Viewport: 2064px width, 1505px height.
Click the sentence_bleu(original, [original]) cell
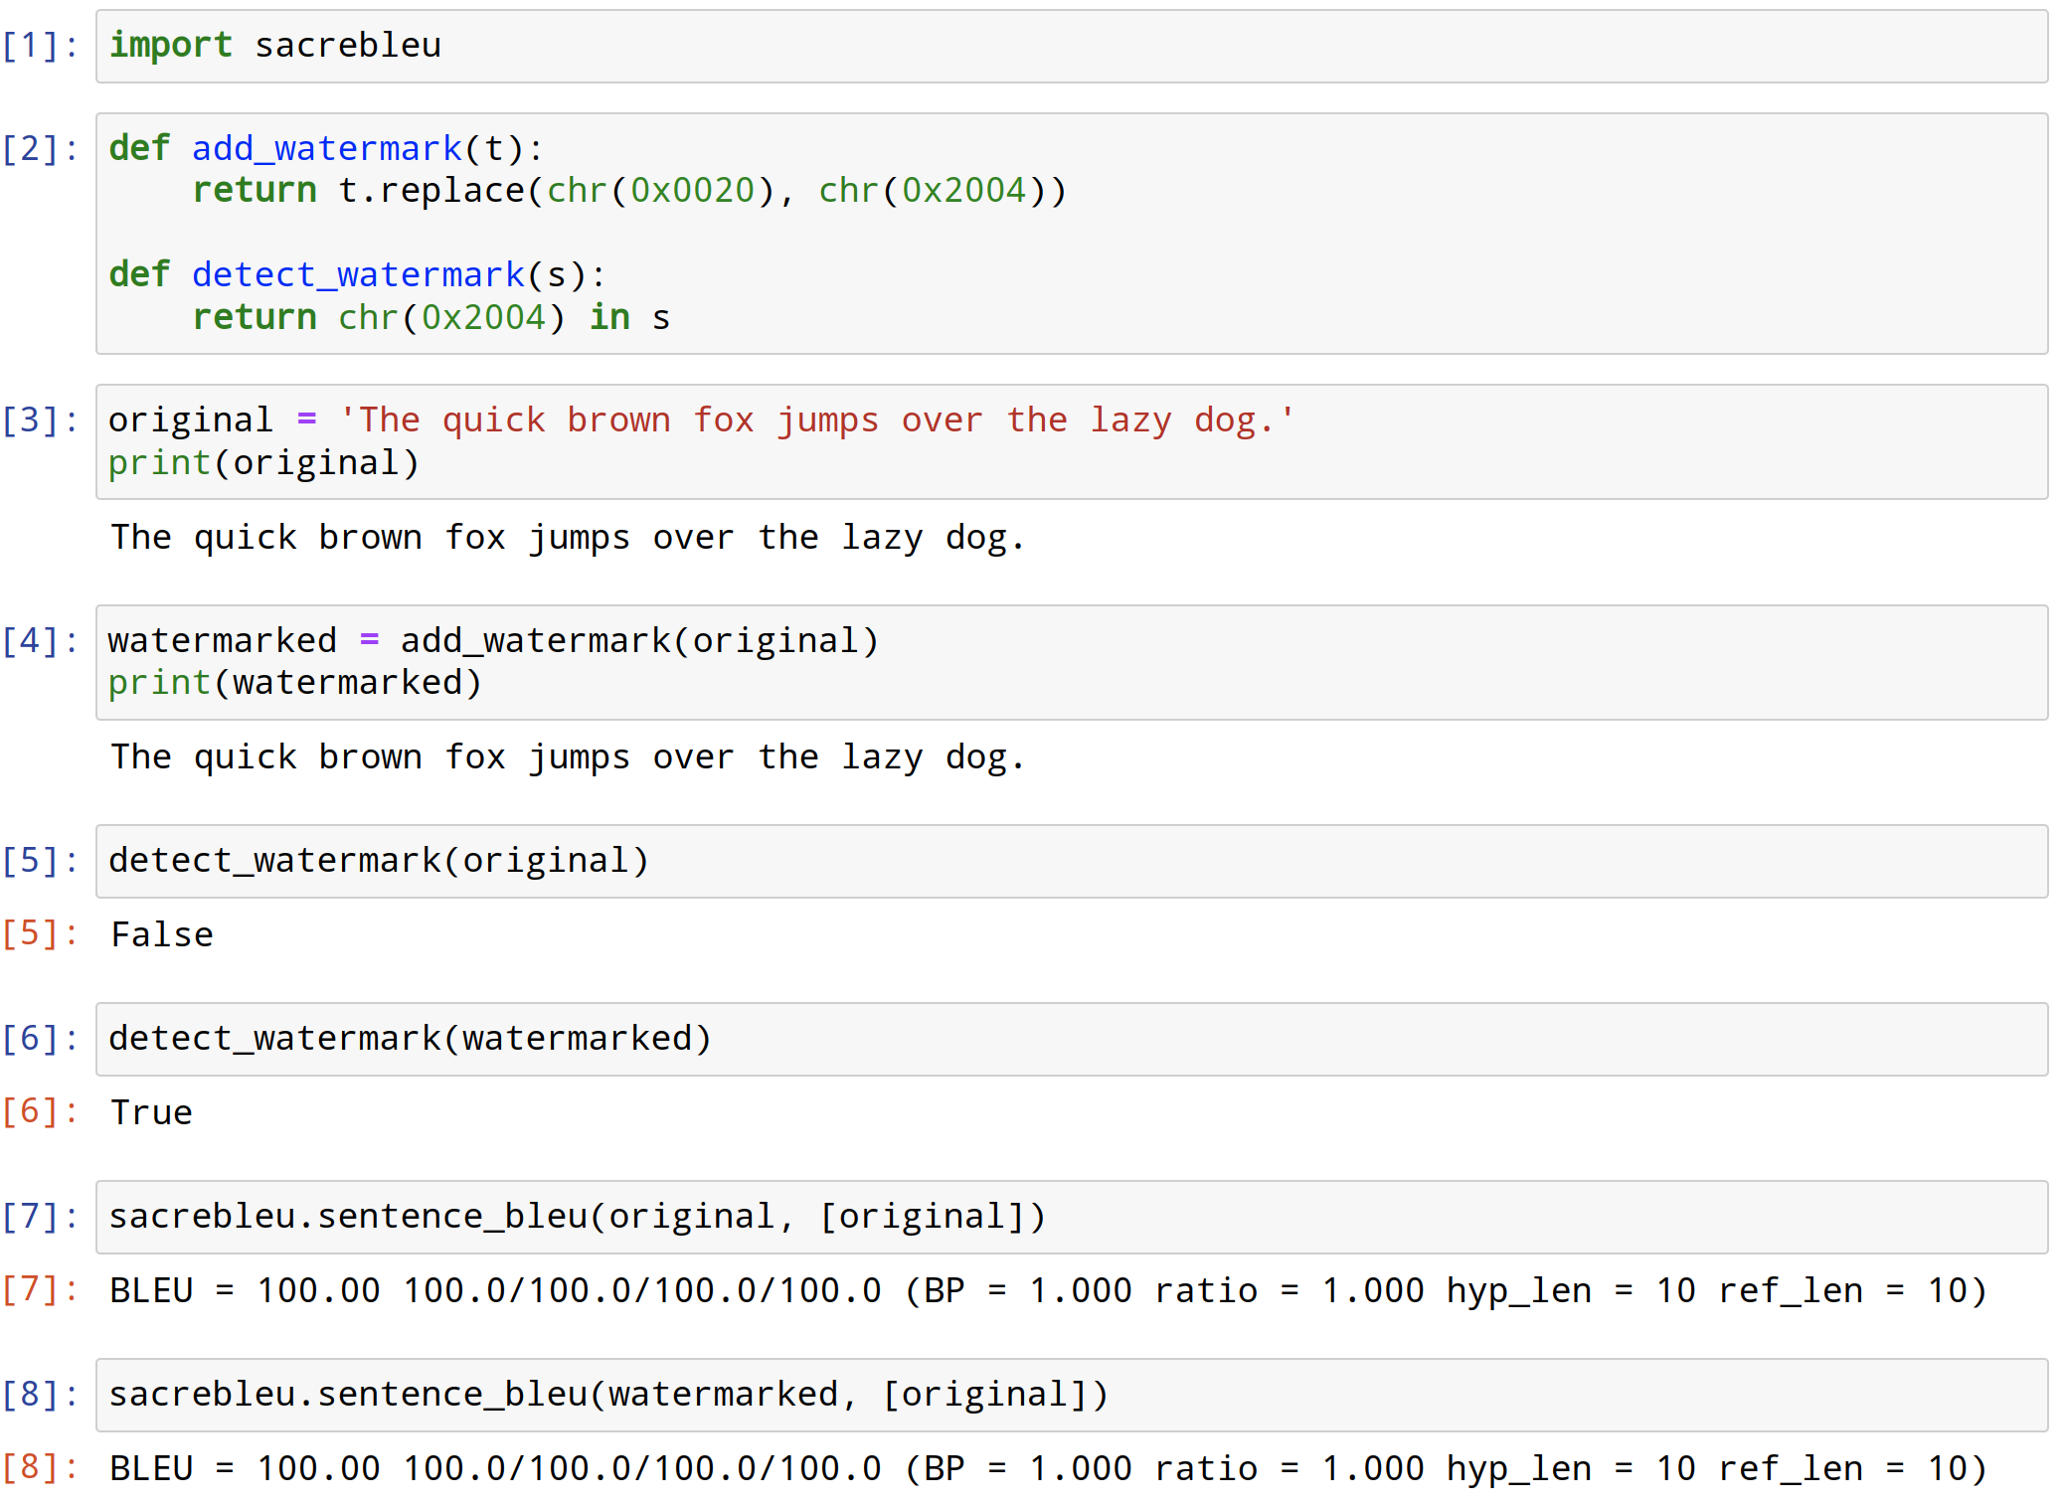pyautogui.click(x=1072, y=1217)
